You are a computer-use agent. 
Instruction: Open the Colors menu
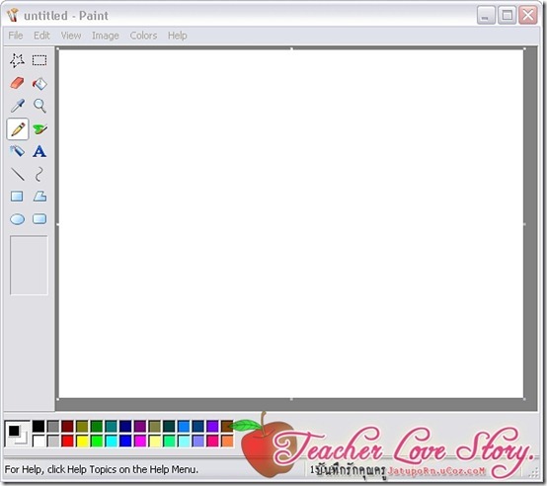point(143,36)
